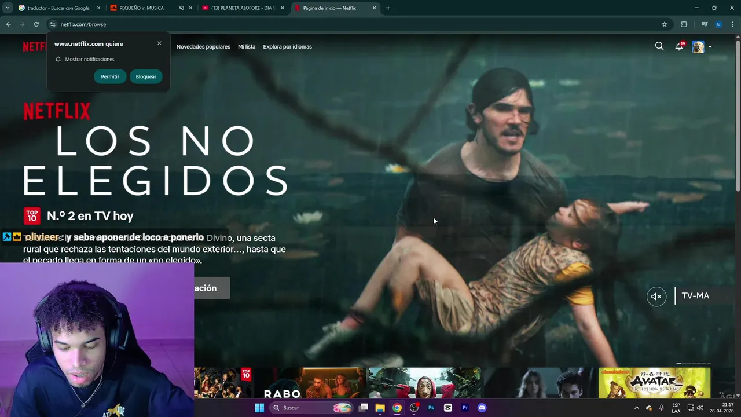This screenshot has width=741, height=417.
Task: Open the RABO title thumbnail
Action: tap(310, 383)
